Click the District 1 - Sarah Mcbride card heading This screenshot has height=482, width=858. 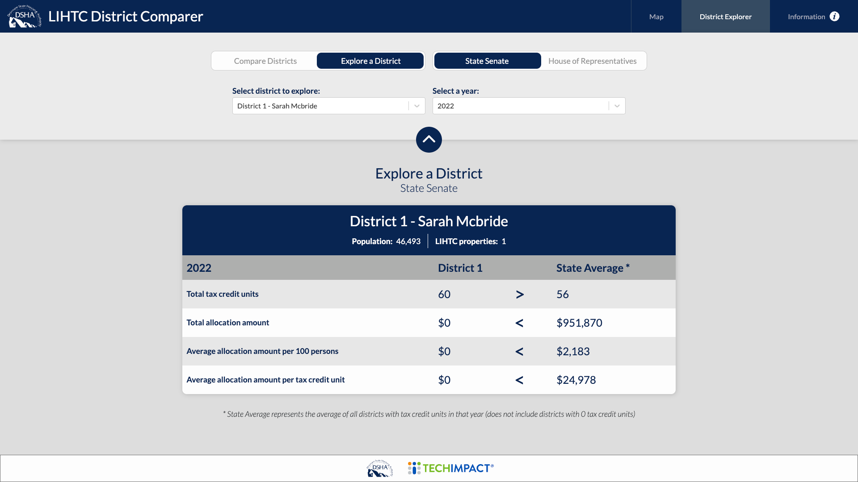429,221
